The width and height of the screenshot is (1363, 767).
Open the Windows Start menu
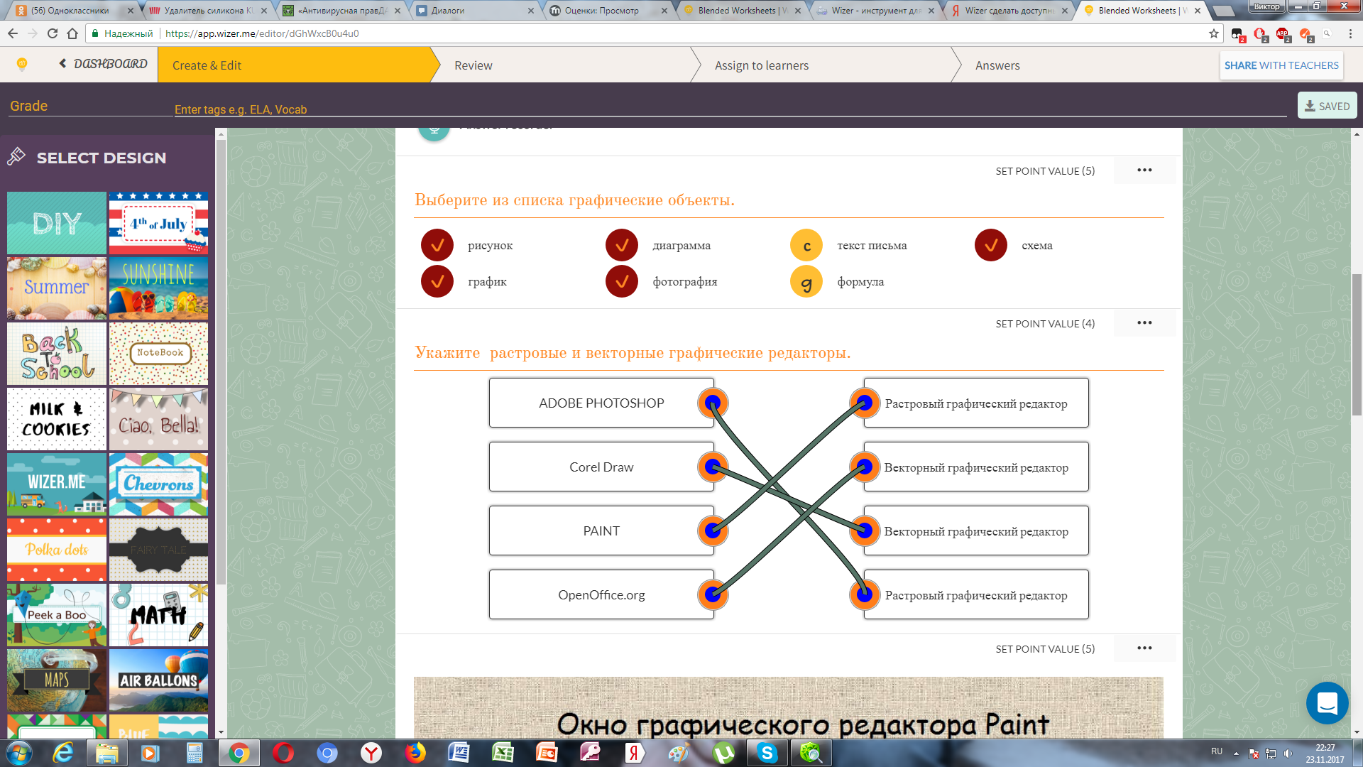click(19, 753)
